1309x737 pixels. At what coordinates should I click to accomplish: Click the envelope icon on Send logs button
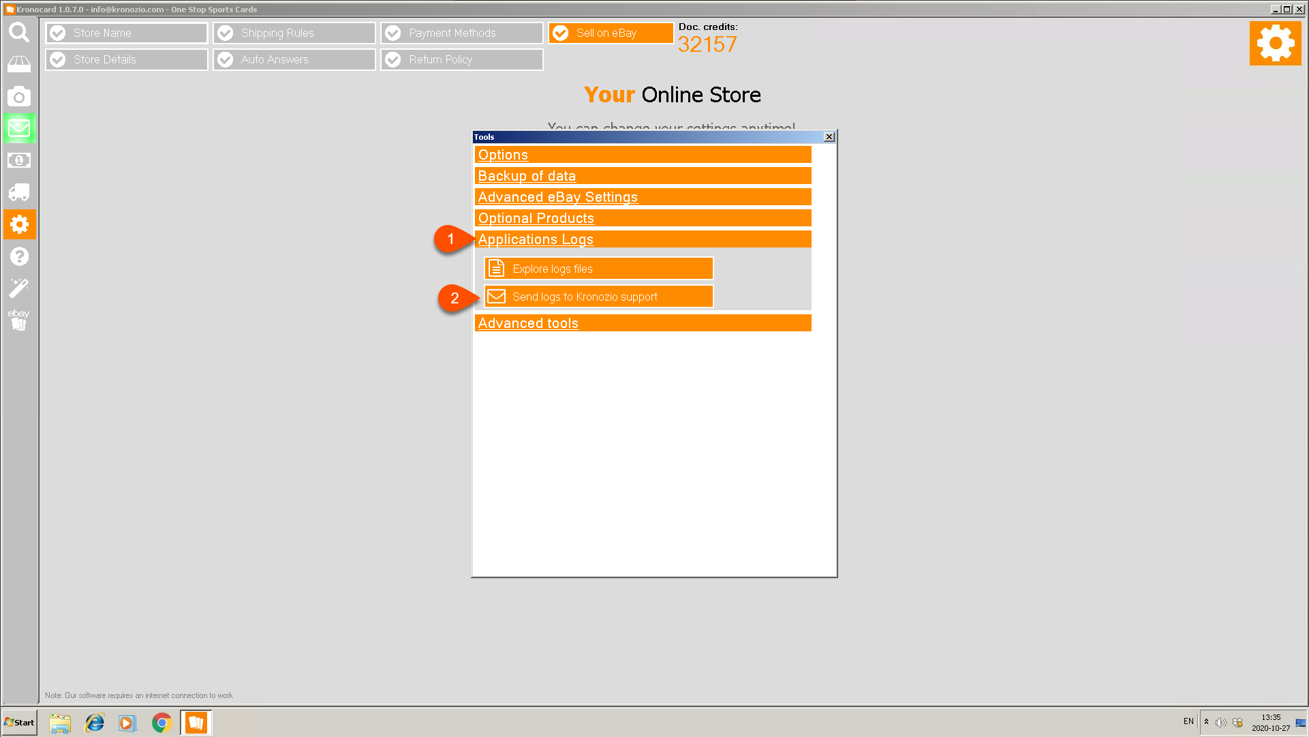click(x=497, y=297)
